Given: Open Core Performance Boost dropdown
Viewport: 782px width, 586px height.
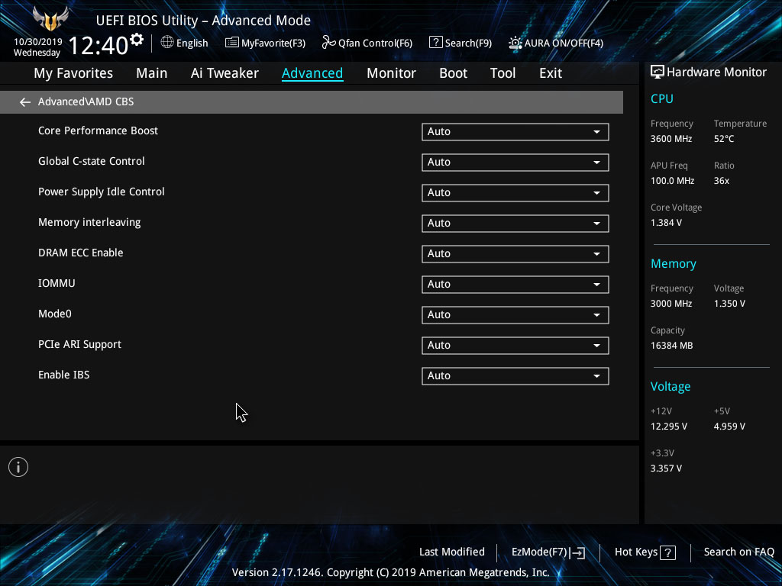Looking at the screenshot, I should (x=515, y=132).
